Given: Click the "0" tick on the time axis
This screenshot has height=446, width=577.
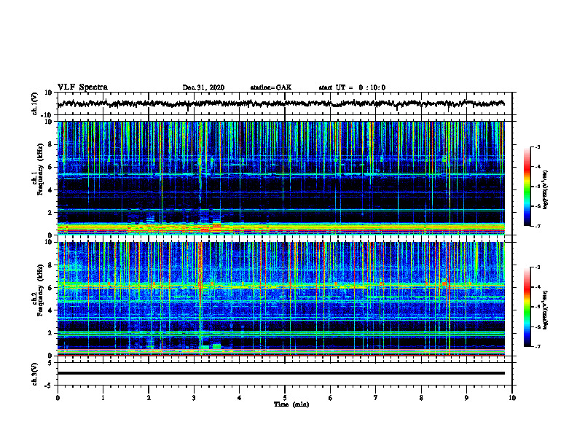Looking at the screenshot, I should 58,398.
